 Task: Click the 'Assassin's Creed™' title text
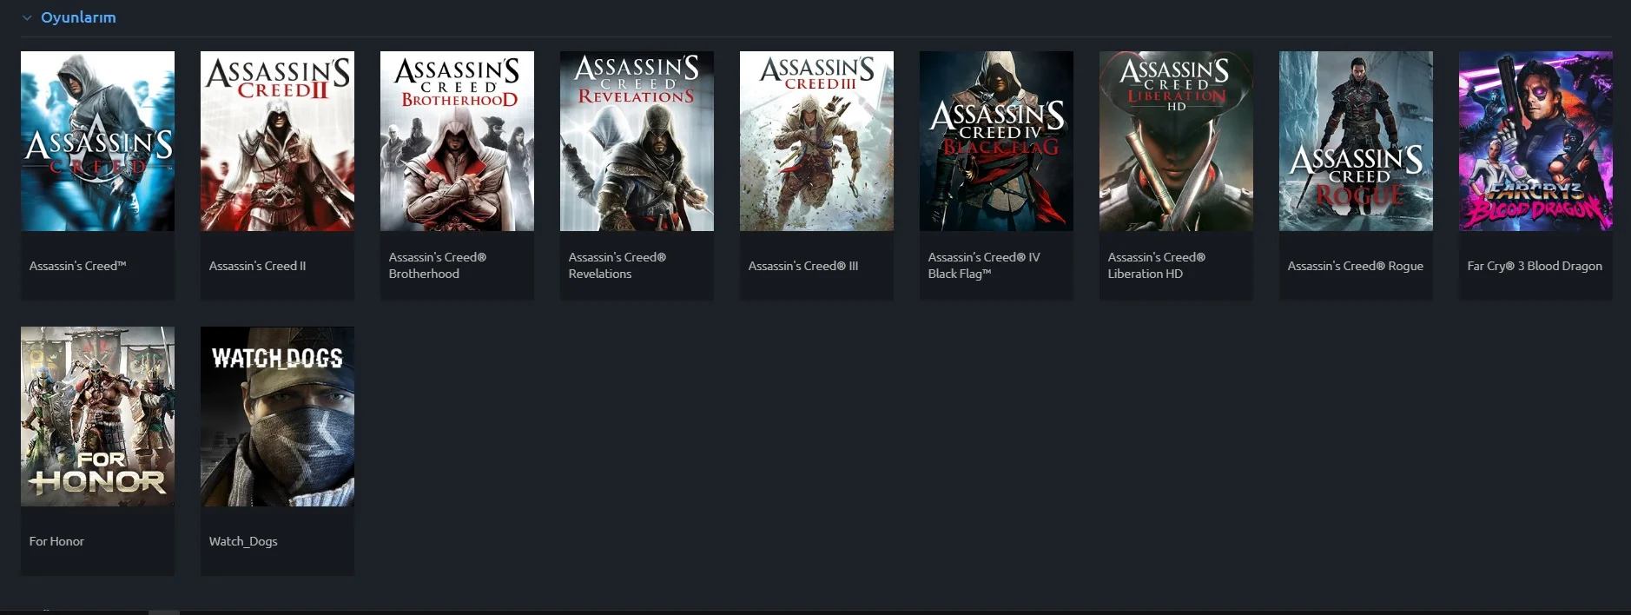(x=77, y=266)
